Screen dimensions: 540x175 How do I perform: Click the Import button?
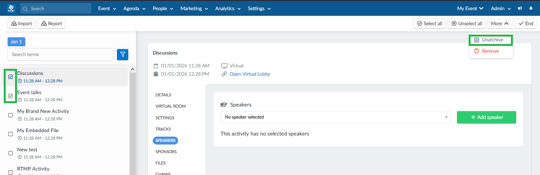22,23
